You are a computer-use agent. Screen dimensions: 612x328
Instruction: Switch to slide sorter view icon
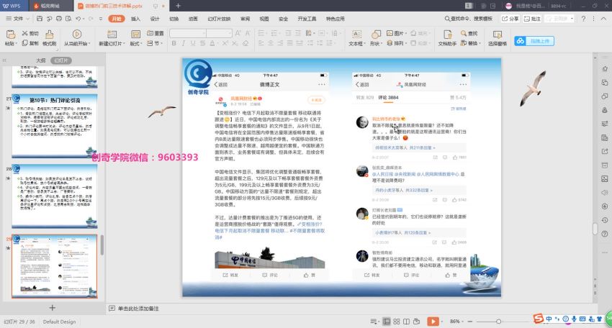[x=397, y=322]
